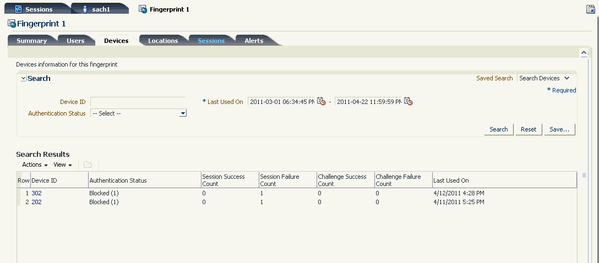Sort by Last Used On column header

505,180
